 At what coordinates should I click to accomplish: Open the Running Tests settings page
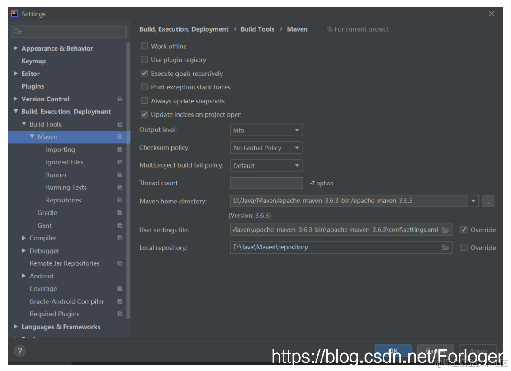click(66, 187)
